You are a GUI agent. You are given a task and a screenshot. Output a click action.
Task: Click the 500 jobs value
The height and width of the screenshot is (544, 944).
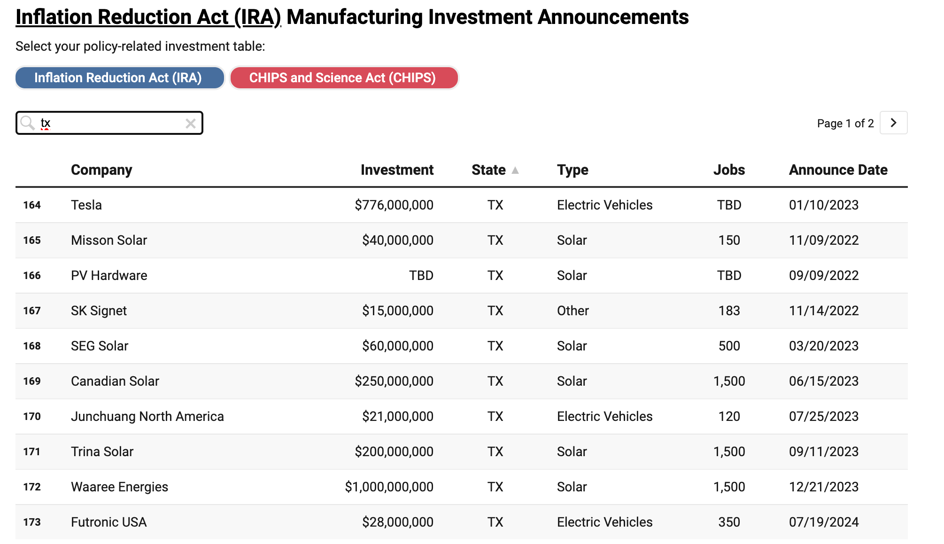coord(729,346)
